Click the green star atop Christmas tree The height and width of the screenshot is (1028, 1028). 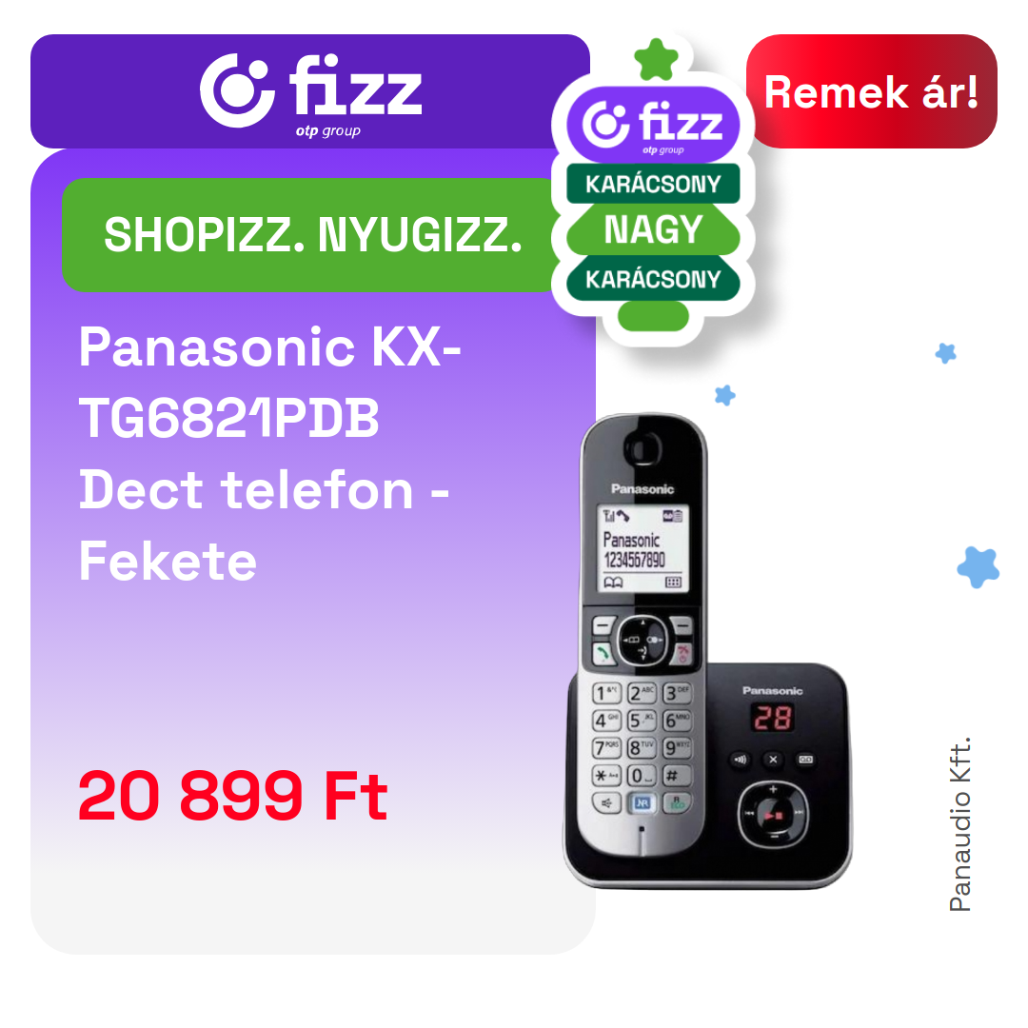click(x=656, y=60)
